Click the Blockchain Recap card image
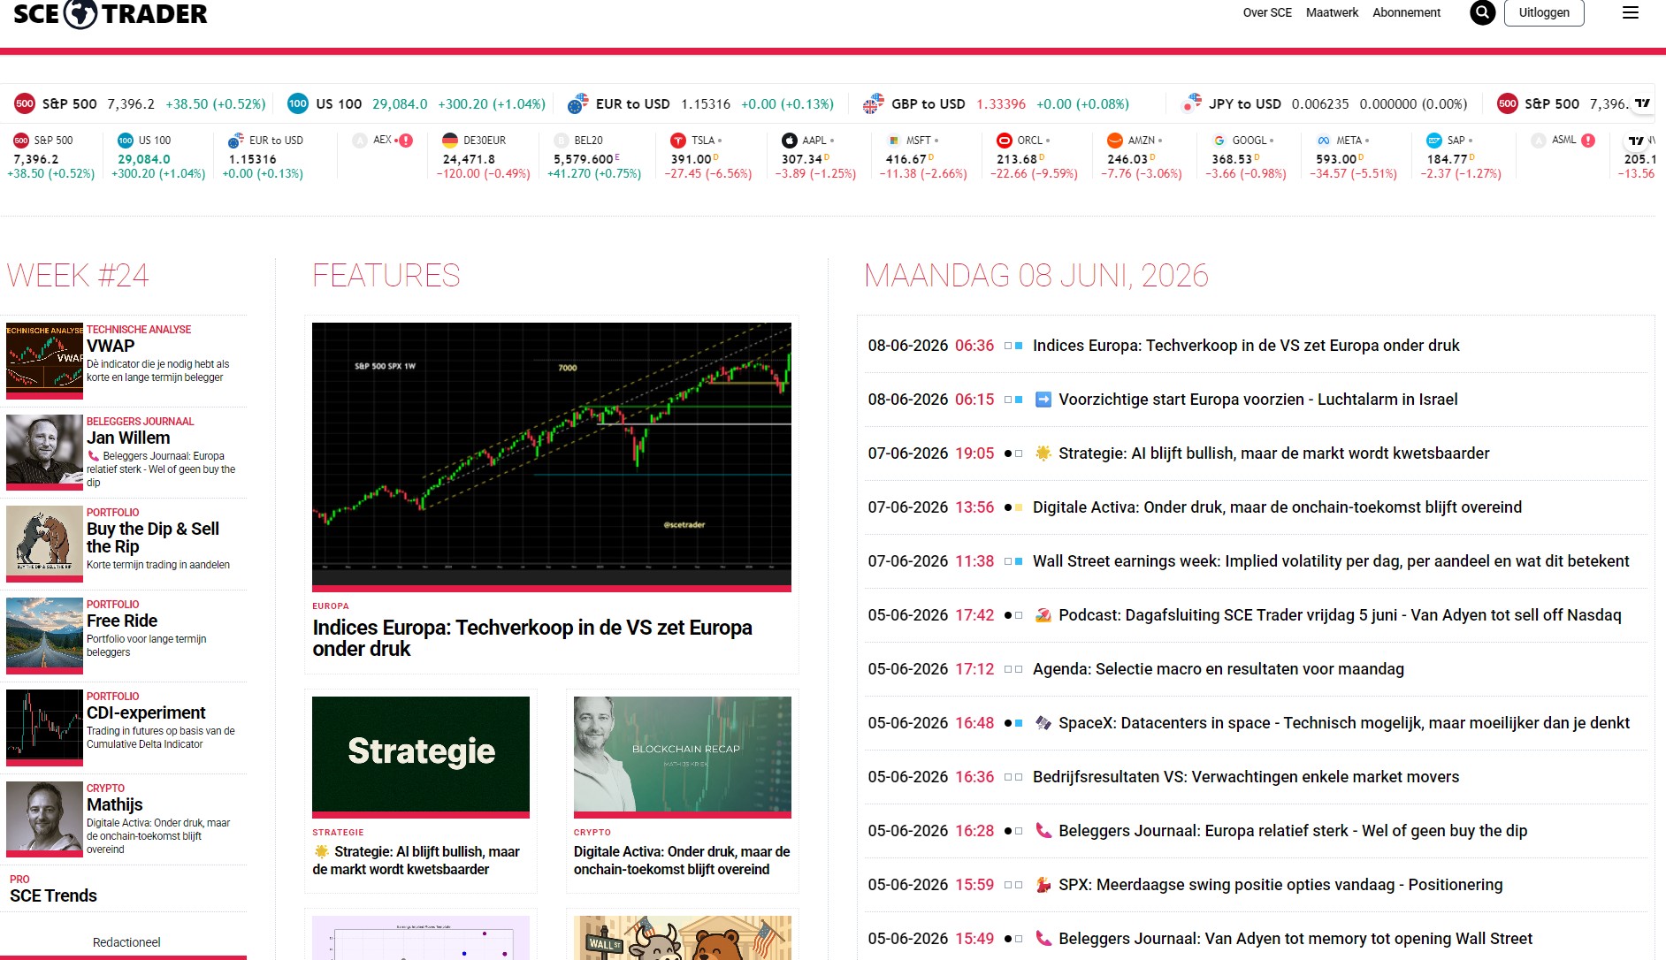The image size is (1666, 960). coord(683,757)
